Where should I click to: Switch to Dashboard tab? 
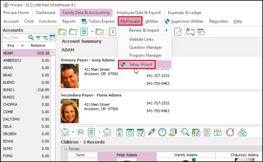pyautogui.click(x=46, y=13)
